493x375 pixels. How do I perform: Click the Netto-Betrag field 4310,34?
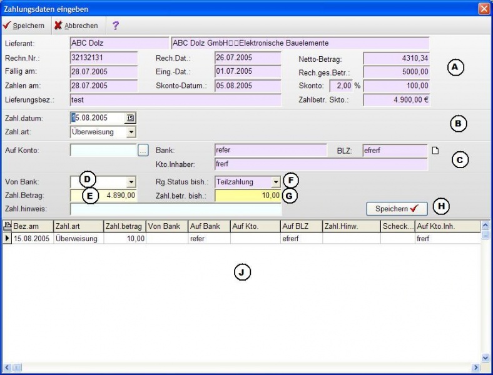pos(396,58)
